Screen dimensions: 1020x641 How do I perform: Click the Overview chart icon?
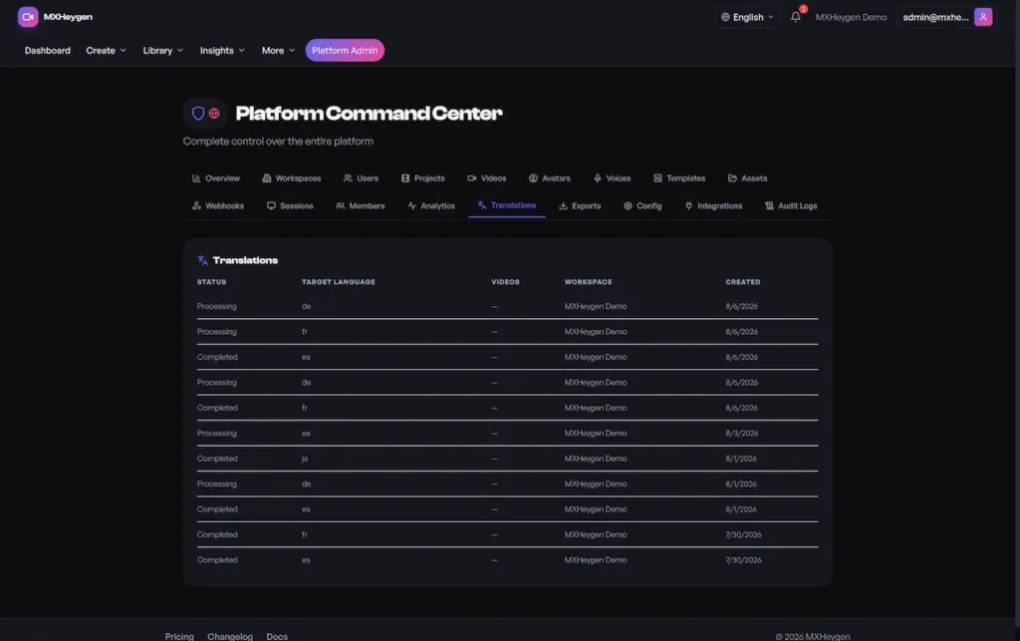click(196, 178)
